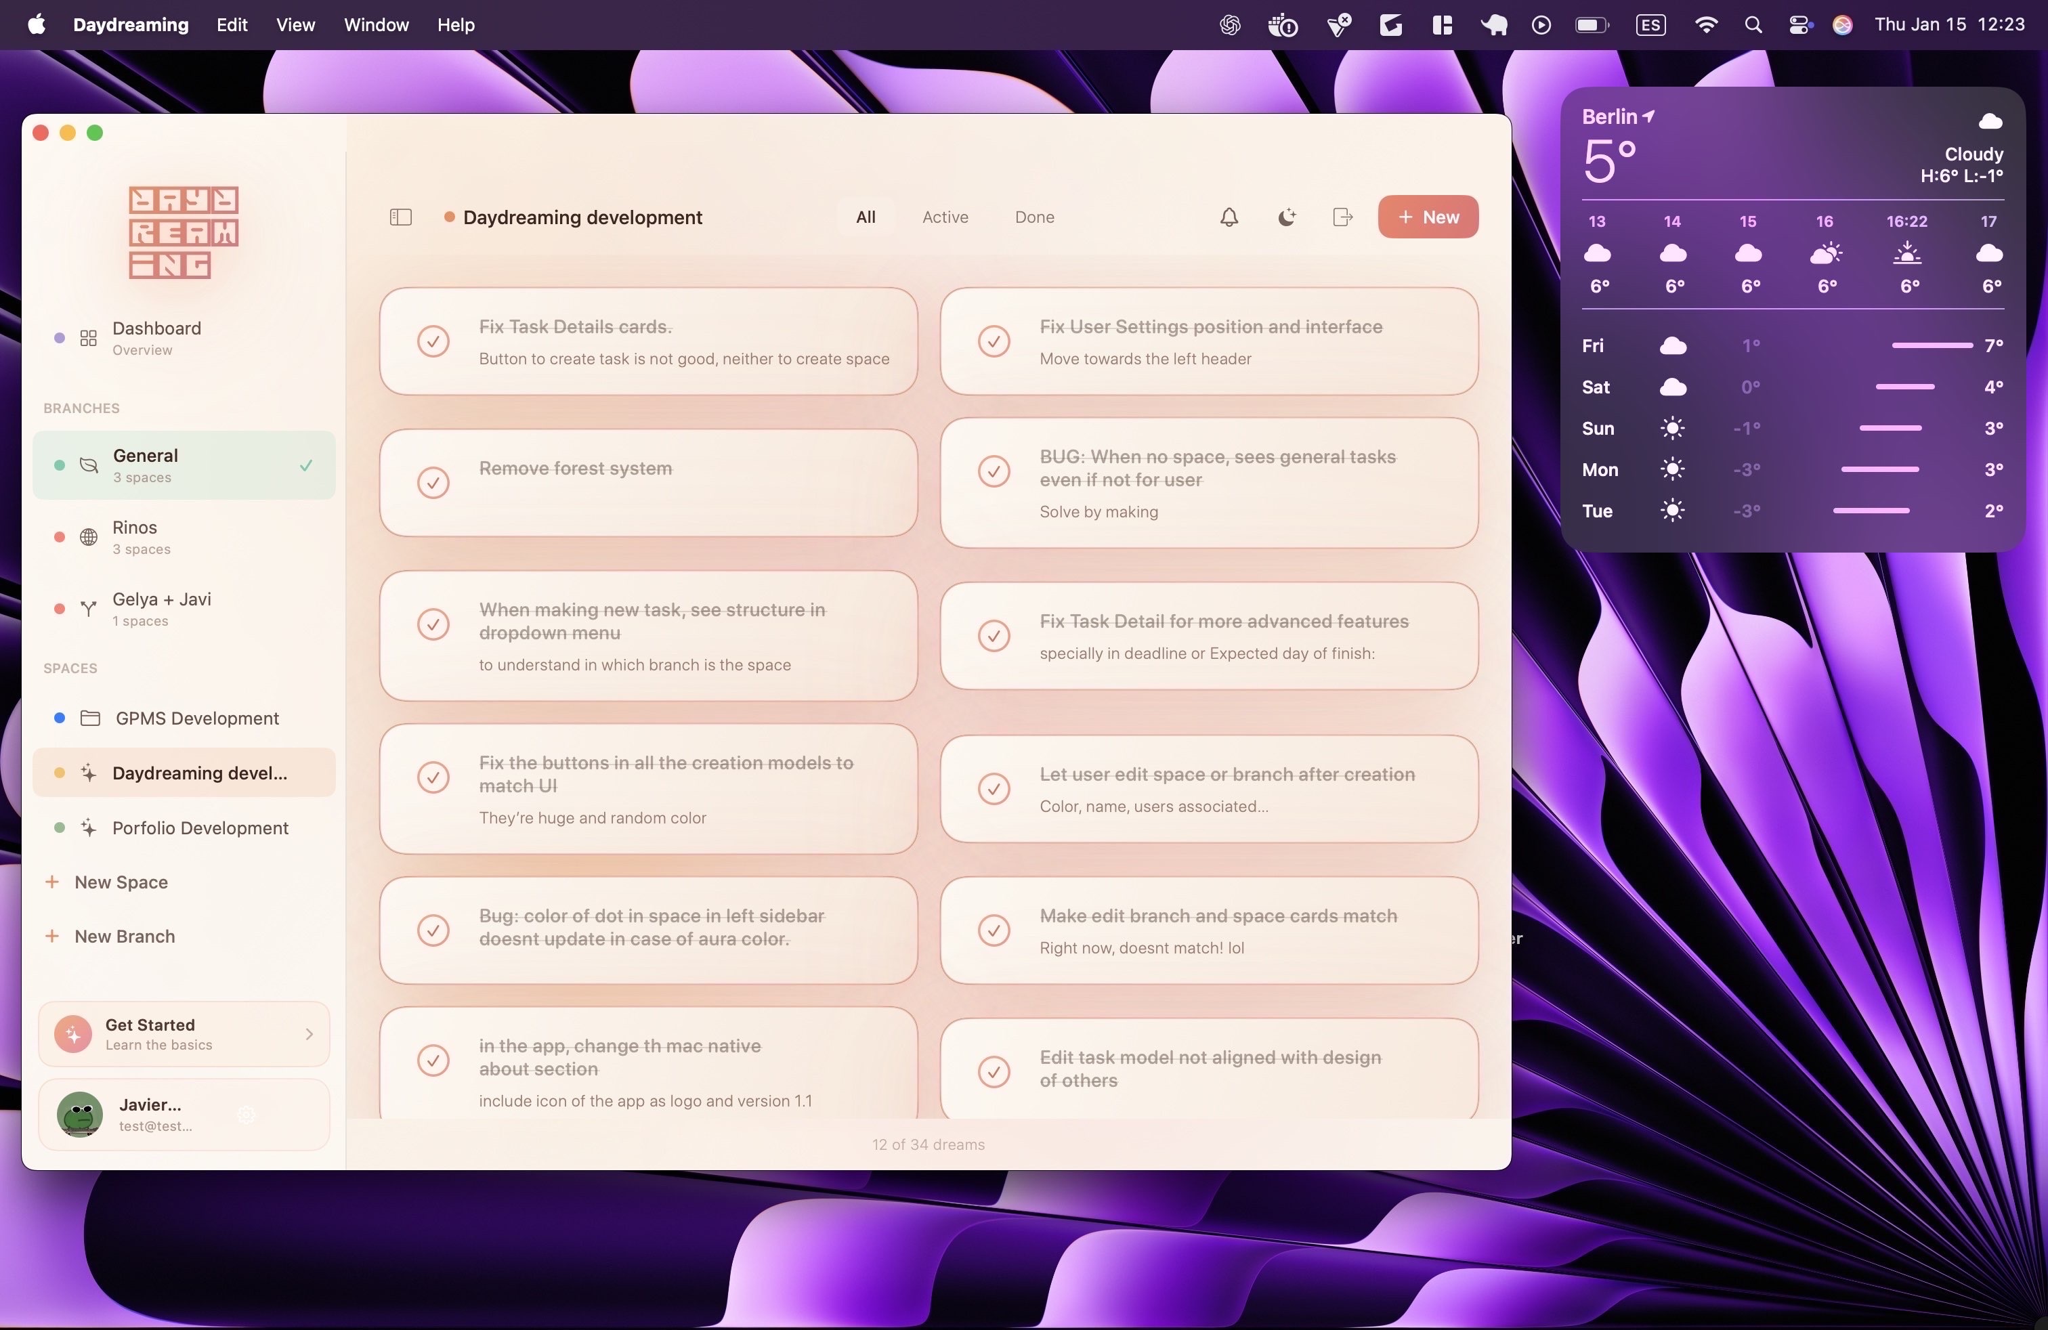This screenshot has width=2048, height=1330.
Task: Uncheck 'Fix Task Detail for more advanced' task
Action: click(x=994, y=636)
